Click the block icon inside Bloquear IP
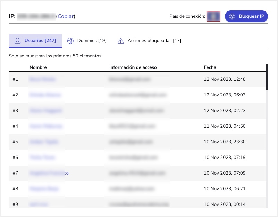This screenshot has width=278, height=217. tap(232, 16)
